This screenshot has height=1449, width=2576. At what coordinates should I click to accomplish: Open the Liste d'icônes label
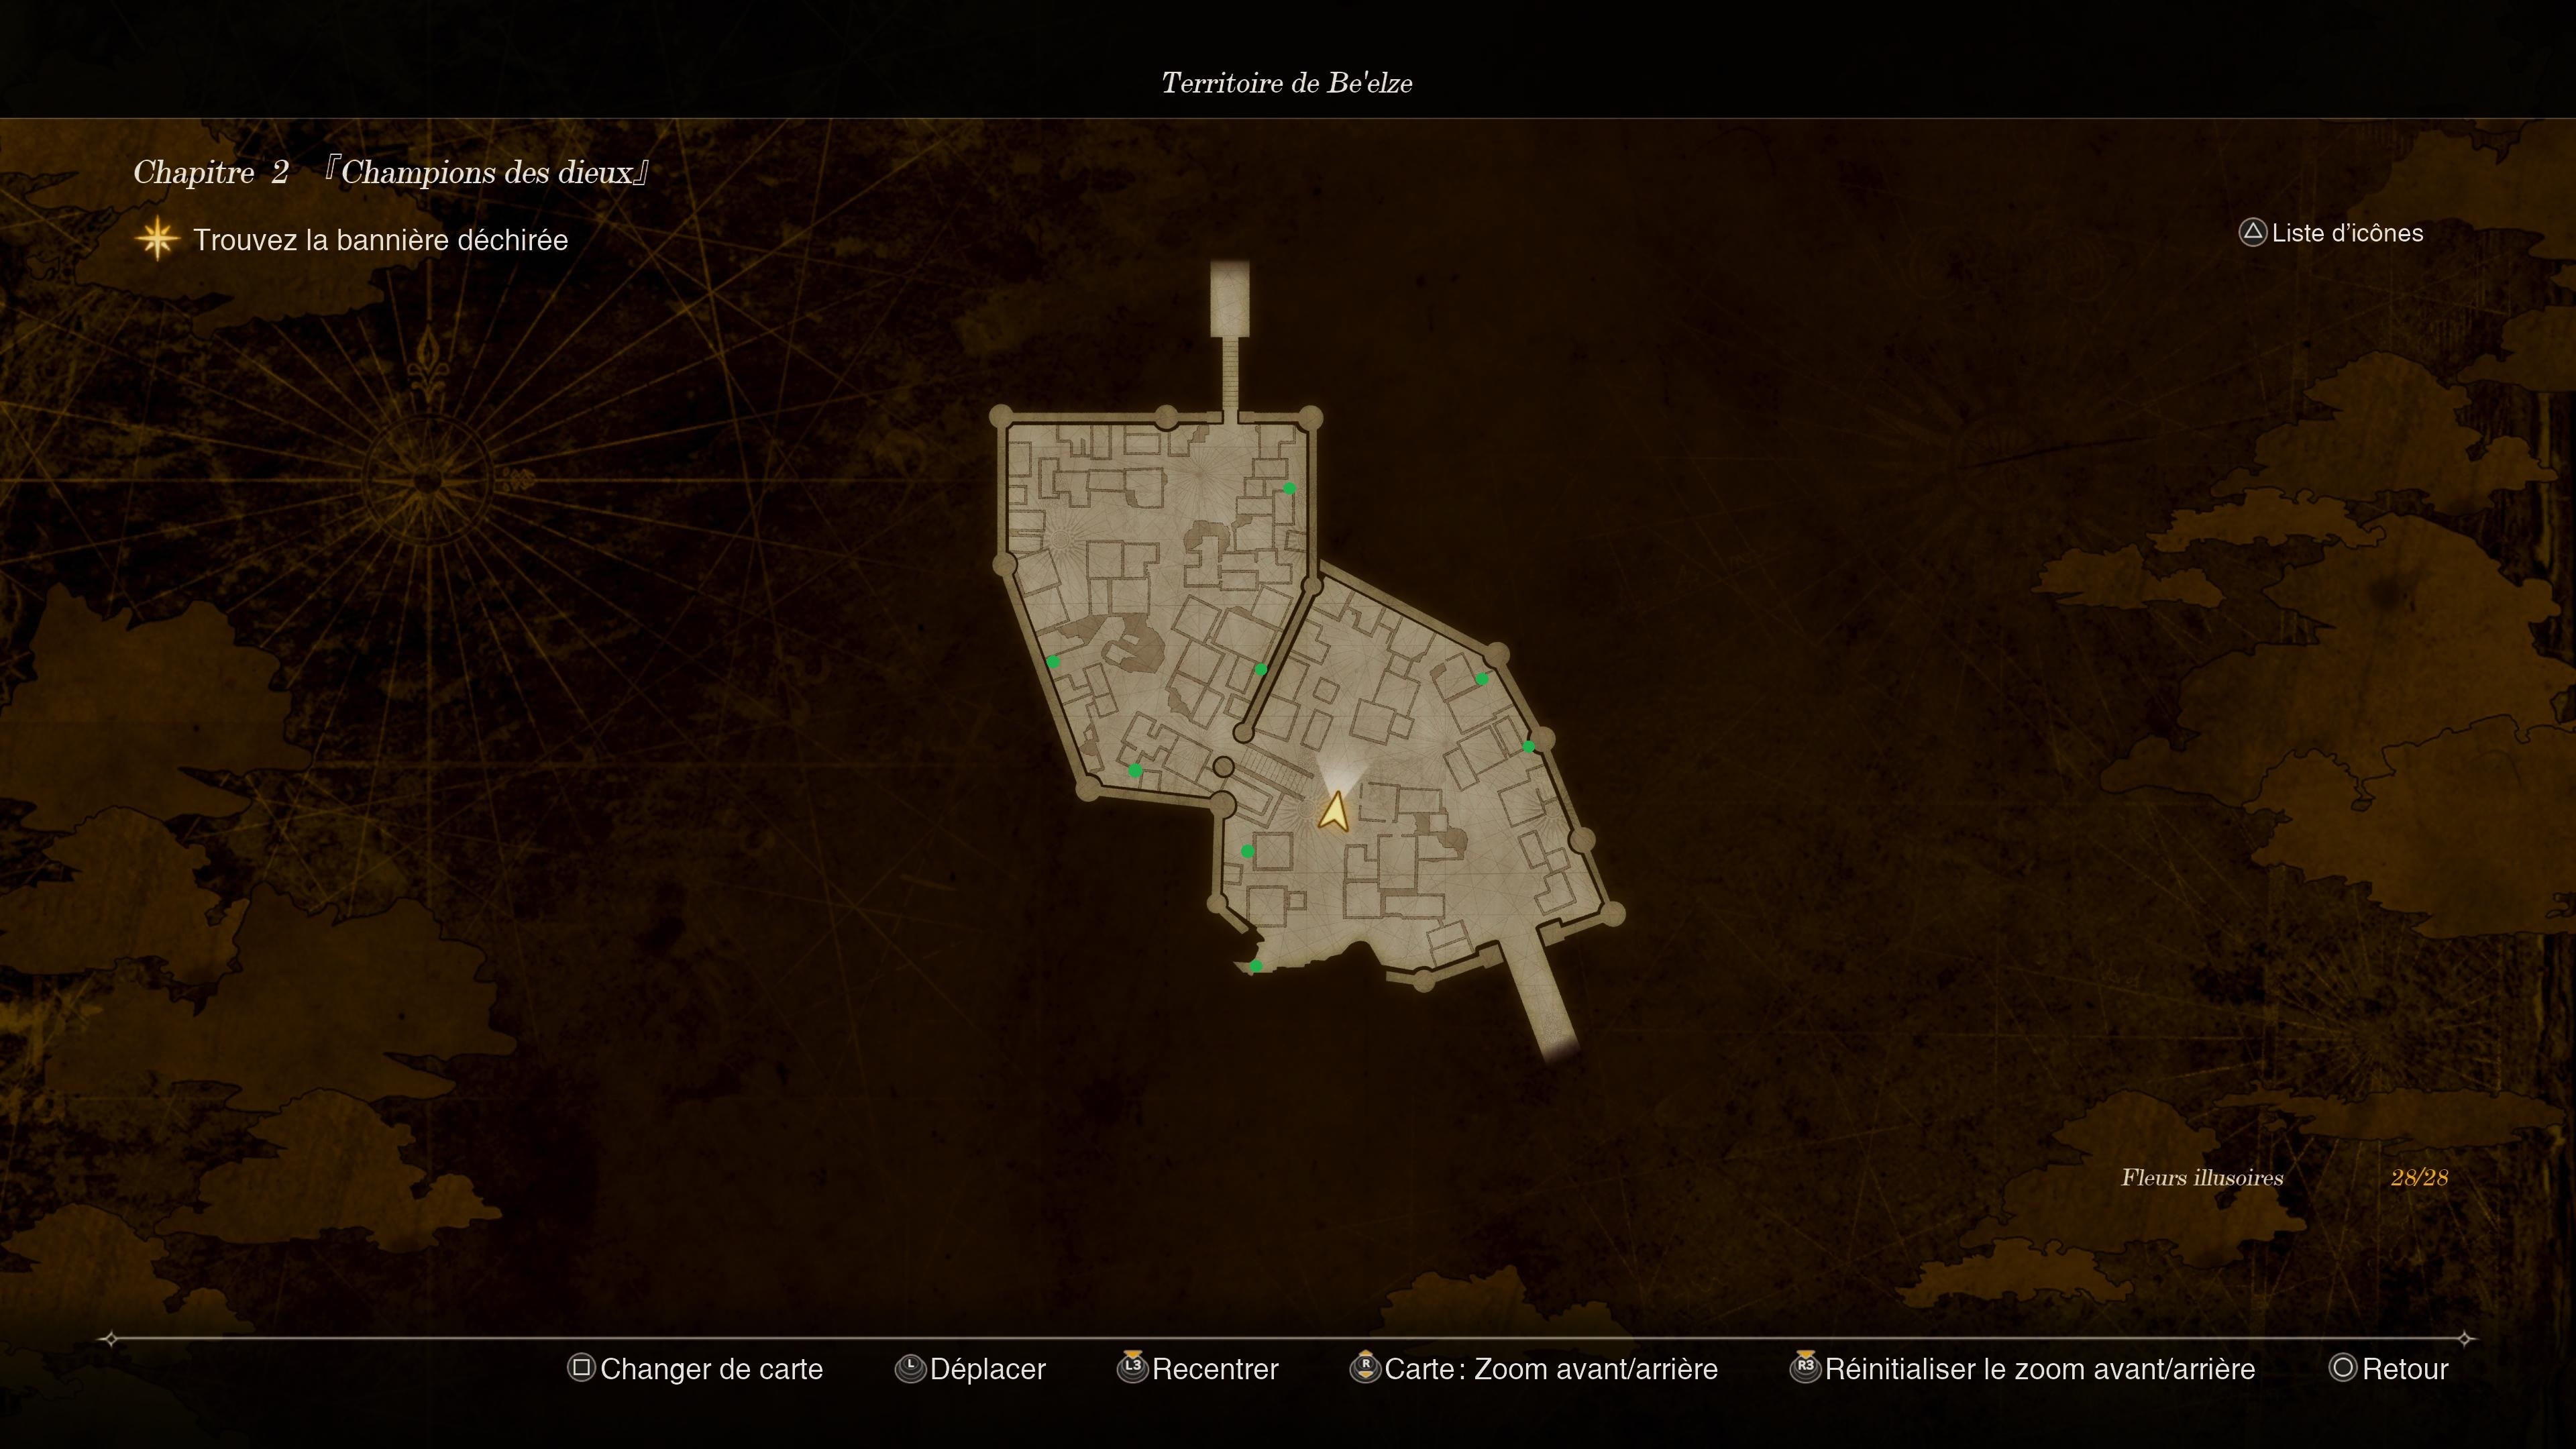coord(2347,233)
